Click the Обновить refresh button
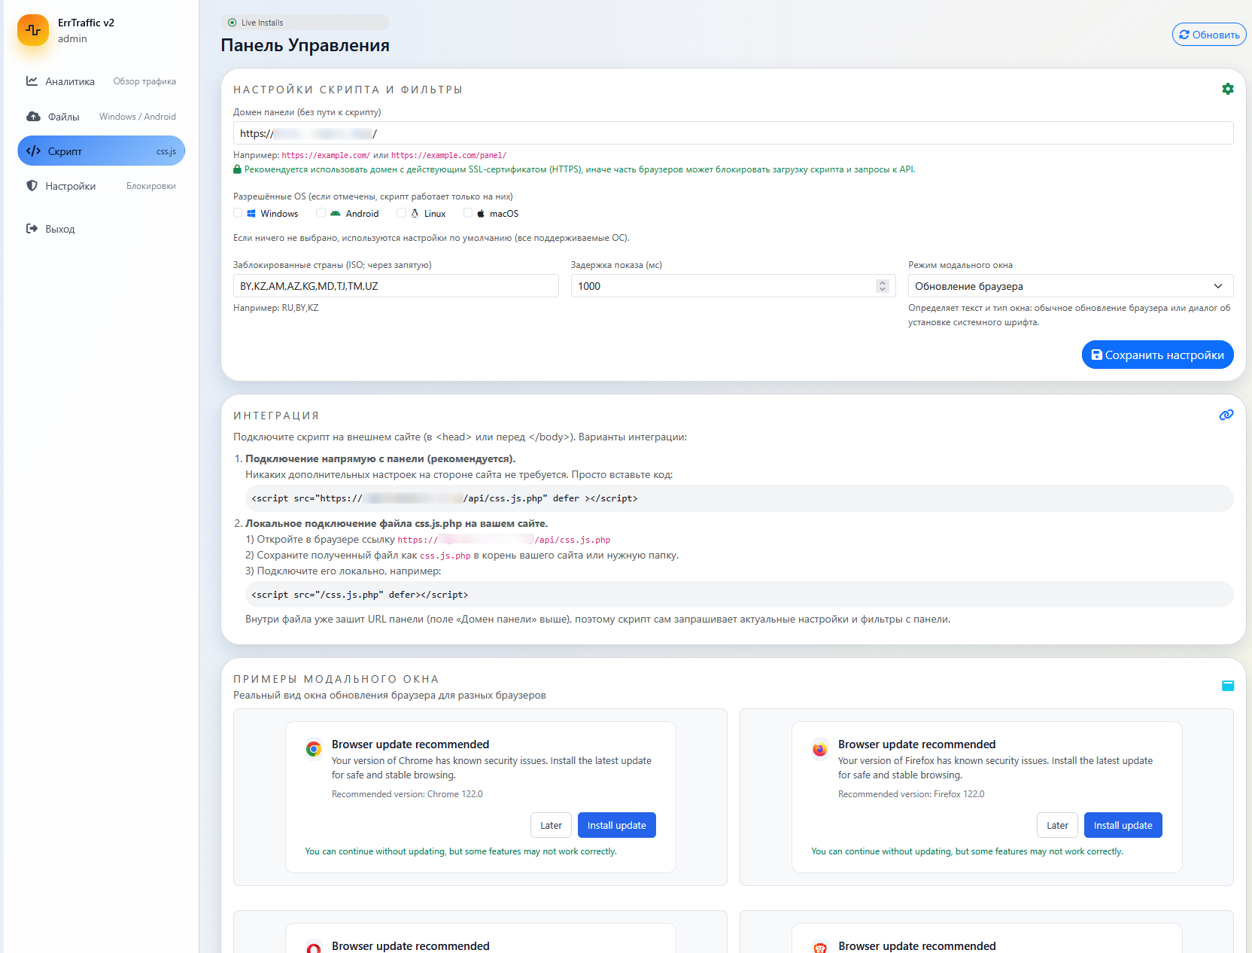This screenshot has height=953, width=1252. pyautogui.click(x=1208, y=35)
